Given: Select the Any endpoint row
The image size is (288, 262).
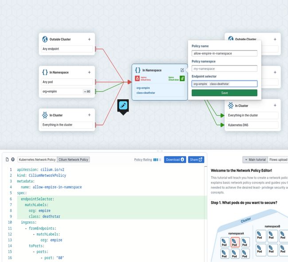Looking at the screenshot, I should click(x=67, y=49).
